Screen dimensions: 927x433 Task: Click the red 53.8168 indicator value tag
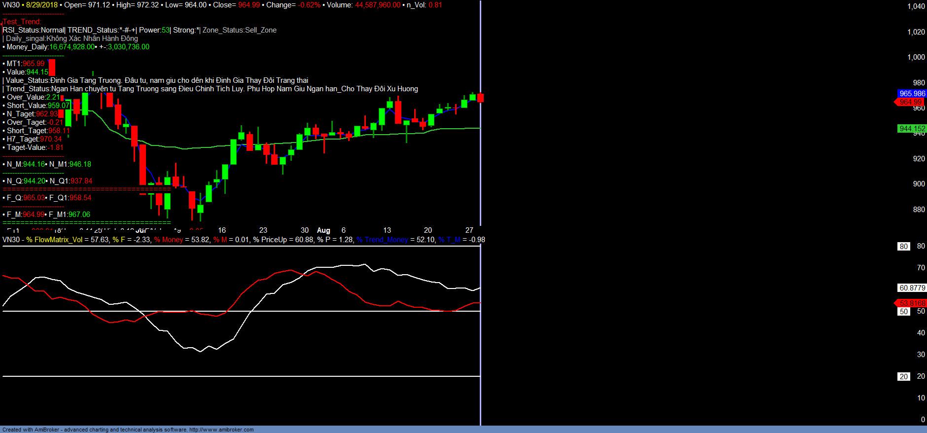pos(912,303)
